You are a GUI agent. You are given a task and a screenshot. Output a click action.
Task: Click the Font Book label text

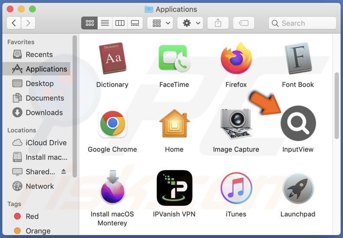(x=298, y=84)
